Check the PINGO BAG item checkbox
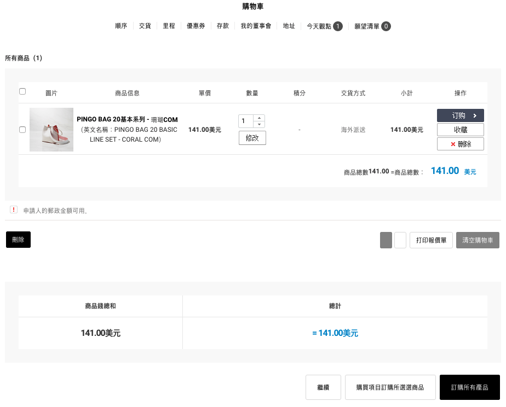This screenshot has width=506, height=407. click(22, 130)
